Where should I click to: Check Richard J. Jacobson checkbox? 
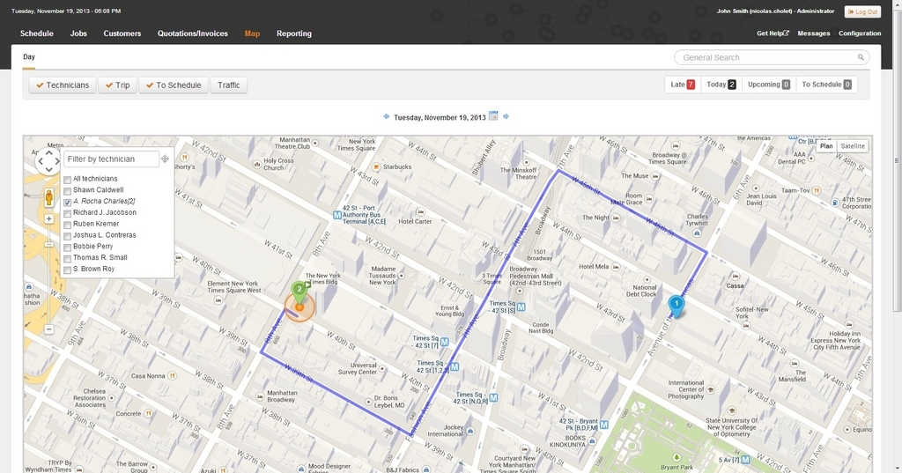68,213
